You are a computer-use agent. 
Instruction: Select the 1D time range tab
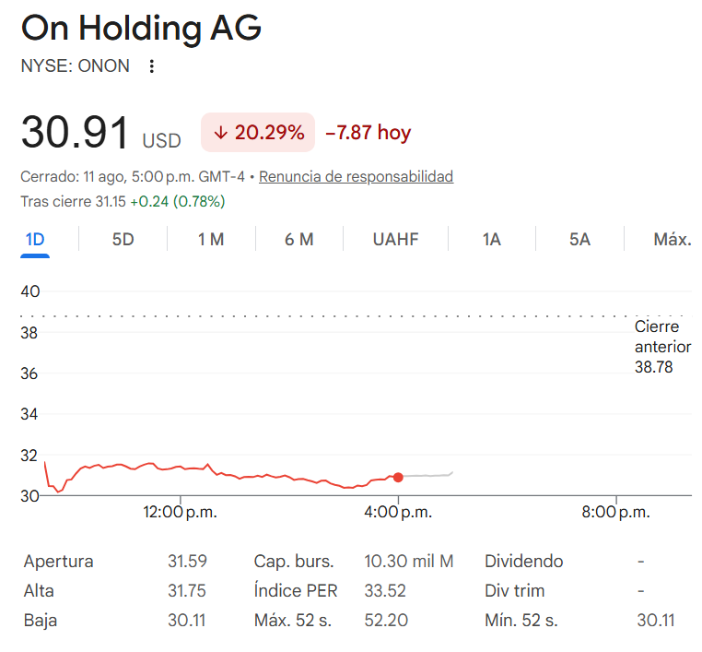[x=35, y=240]
